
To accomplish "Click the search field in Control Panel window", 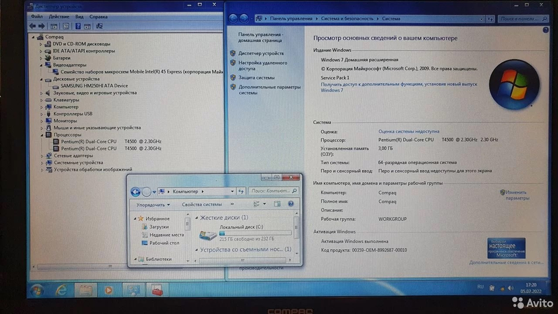I will [523, 18].
